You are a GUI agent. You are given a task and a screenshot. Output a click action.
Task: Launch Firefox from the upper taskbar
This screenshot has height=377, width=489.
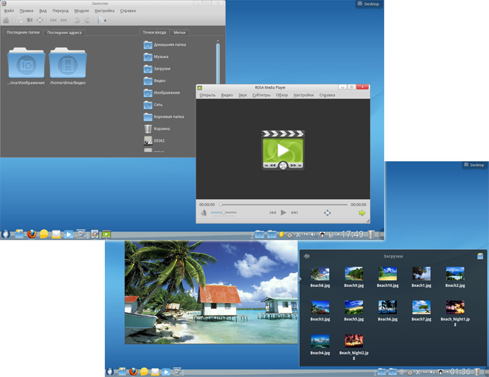[31, 234]
